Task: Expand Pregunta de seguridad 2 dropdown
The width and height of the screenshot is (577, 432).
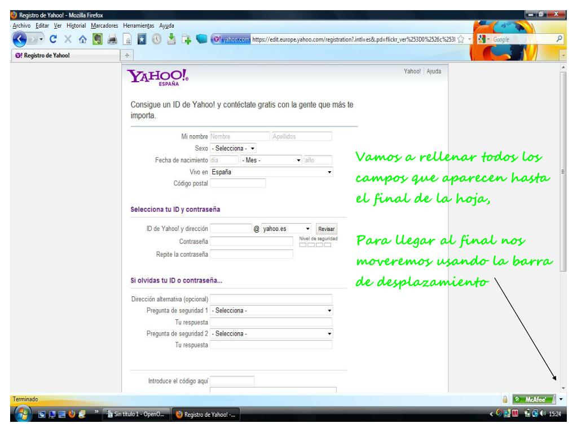Action: tap(271, 333)
